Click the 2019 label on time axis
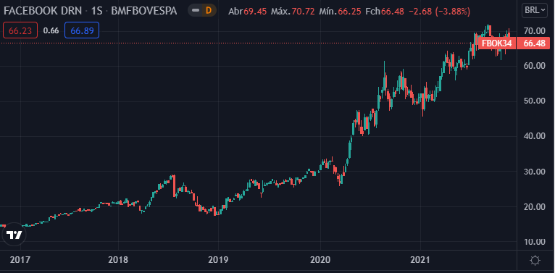The image size is (555, 273). [x=218, y=260]
